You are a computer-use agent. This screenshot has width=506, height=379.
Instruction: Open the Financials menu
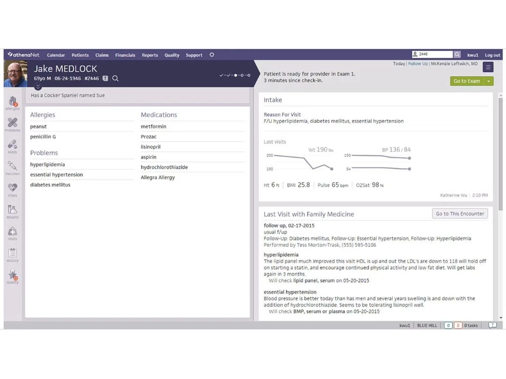point(125,55)
